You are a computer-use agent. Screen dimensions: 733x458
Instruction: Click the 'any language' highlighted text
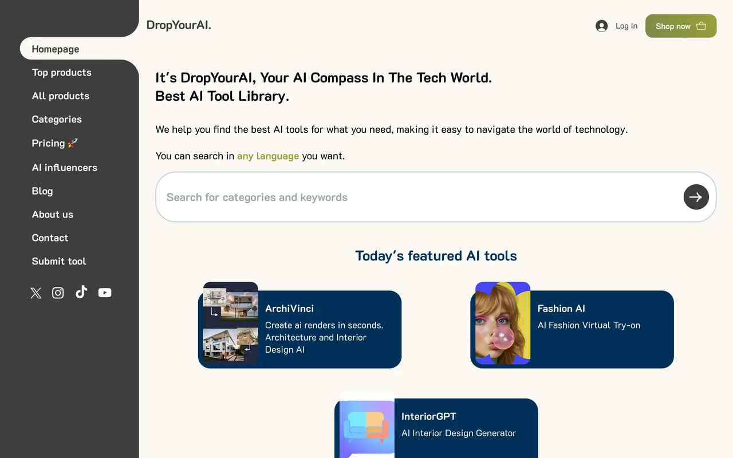[x=268, y=156]
